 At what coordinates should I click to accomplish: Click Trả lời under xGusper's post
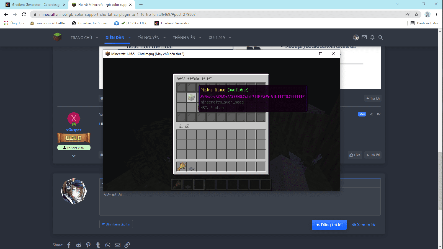tap(373, 155)
